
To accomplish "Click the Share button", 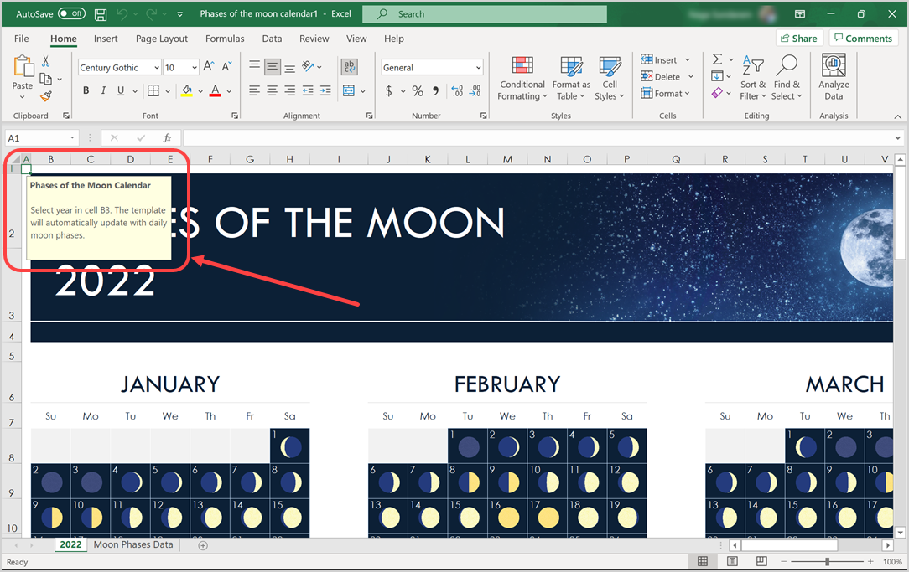I will pos(797,39).
